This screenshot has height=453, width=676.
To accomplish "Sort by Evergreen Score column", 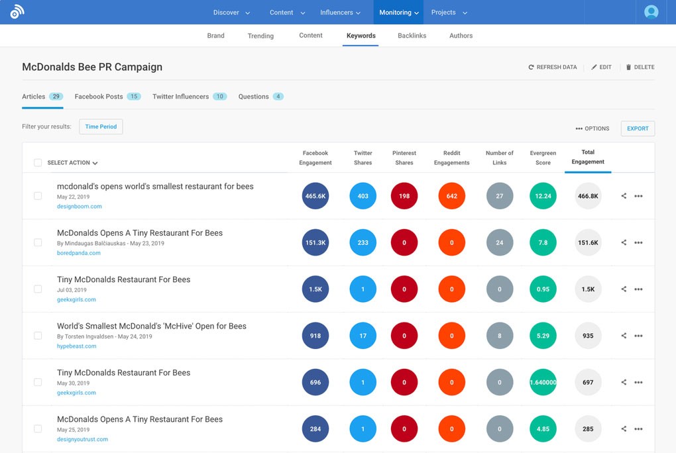I will point(543,158).
